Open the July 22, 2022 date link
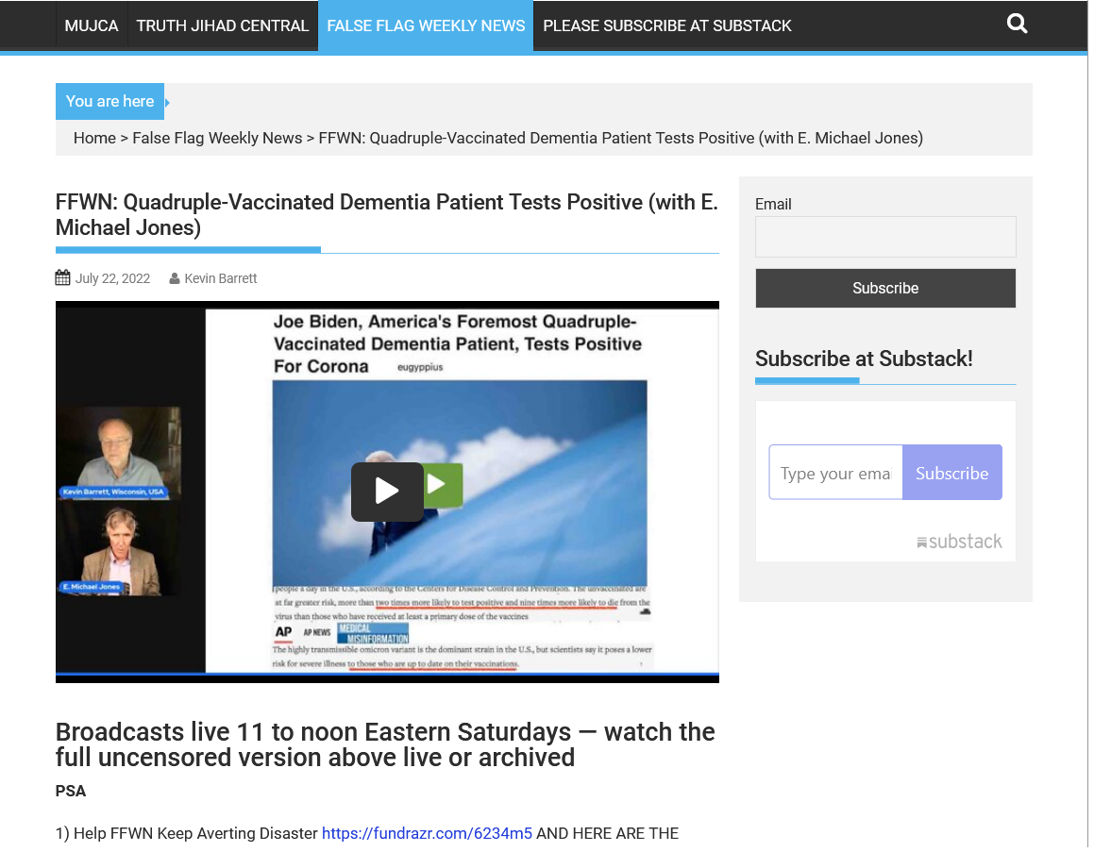Image resolution: width=1094 pixels, height=852 pixels. coord(113,279)
